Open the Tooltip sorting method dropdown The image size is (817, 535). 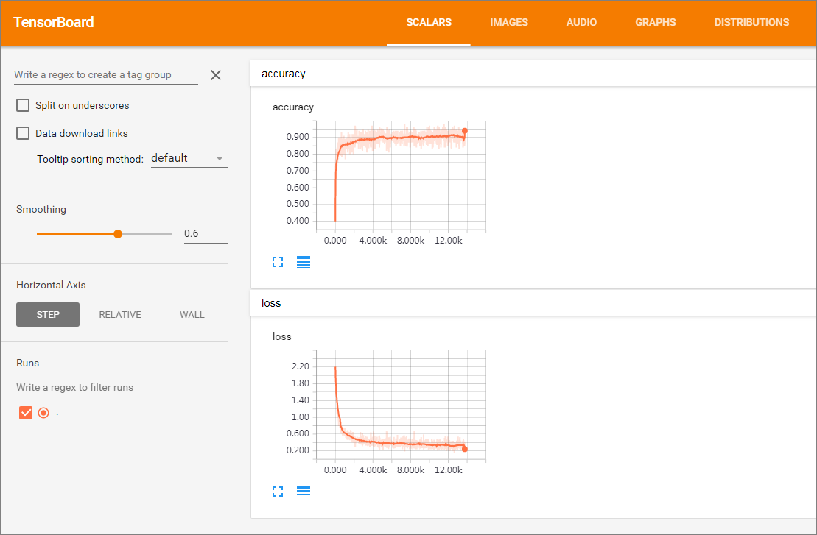pos(189,158)
